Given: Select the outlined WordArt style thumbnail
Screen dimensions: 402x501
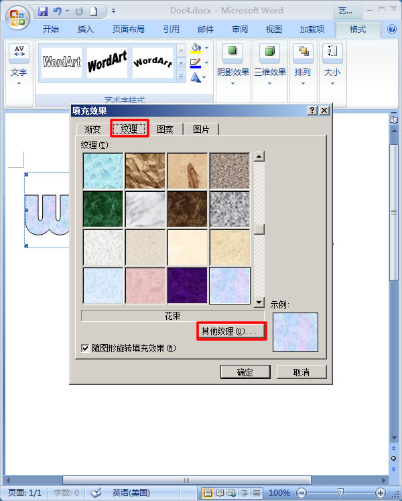Looking at the screenshot, I should click(x=62, y=62).
